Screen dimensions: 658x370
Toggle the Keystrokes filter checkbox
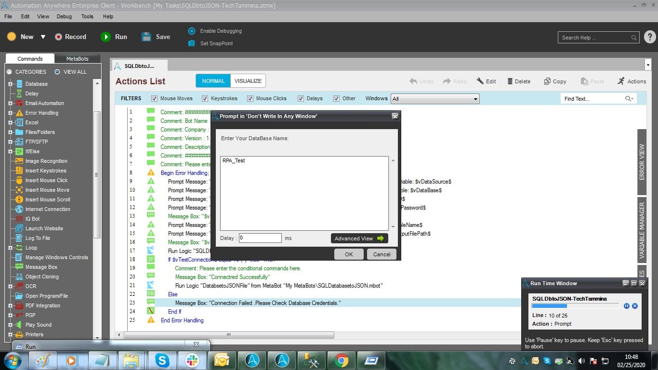click(x=205, y=98)
